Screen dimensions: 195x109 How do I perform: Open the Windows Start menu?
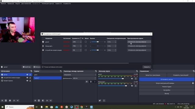click(x=2, y=107)
